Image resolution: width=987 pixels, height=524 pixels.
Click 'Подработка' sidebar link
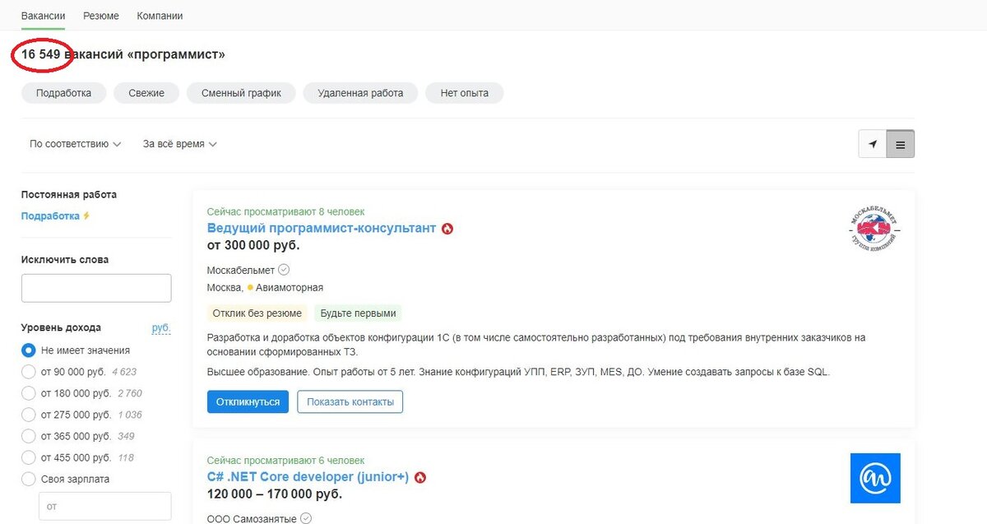pos(50,216)
